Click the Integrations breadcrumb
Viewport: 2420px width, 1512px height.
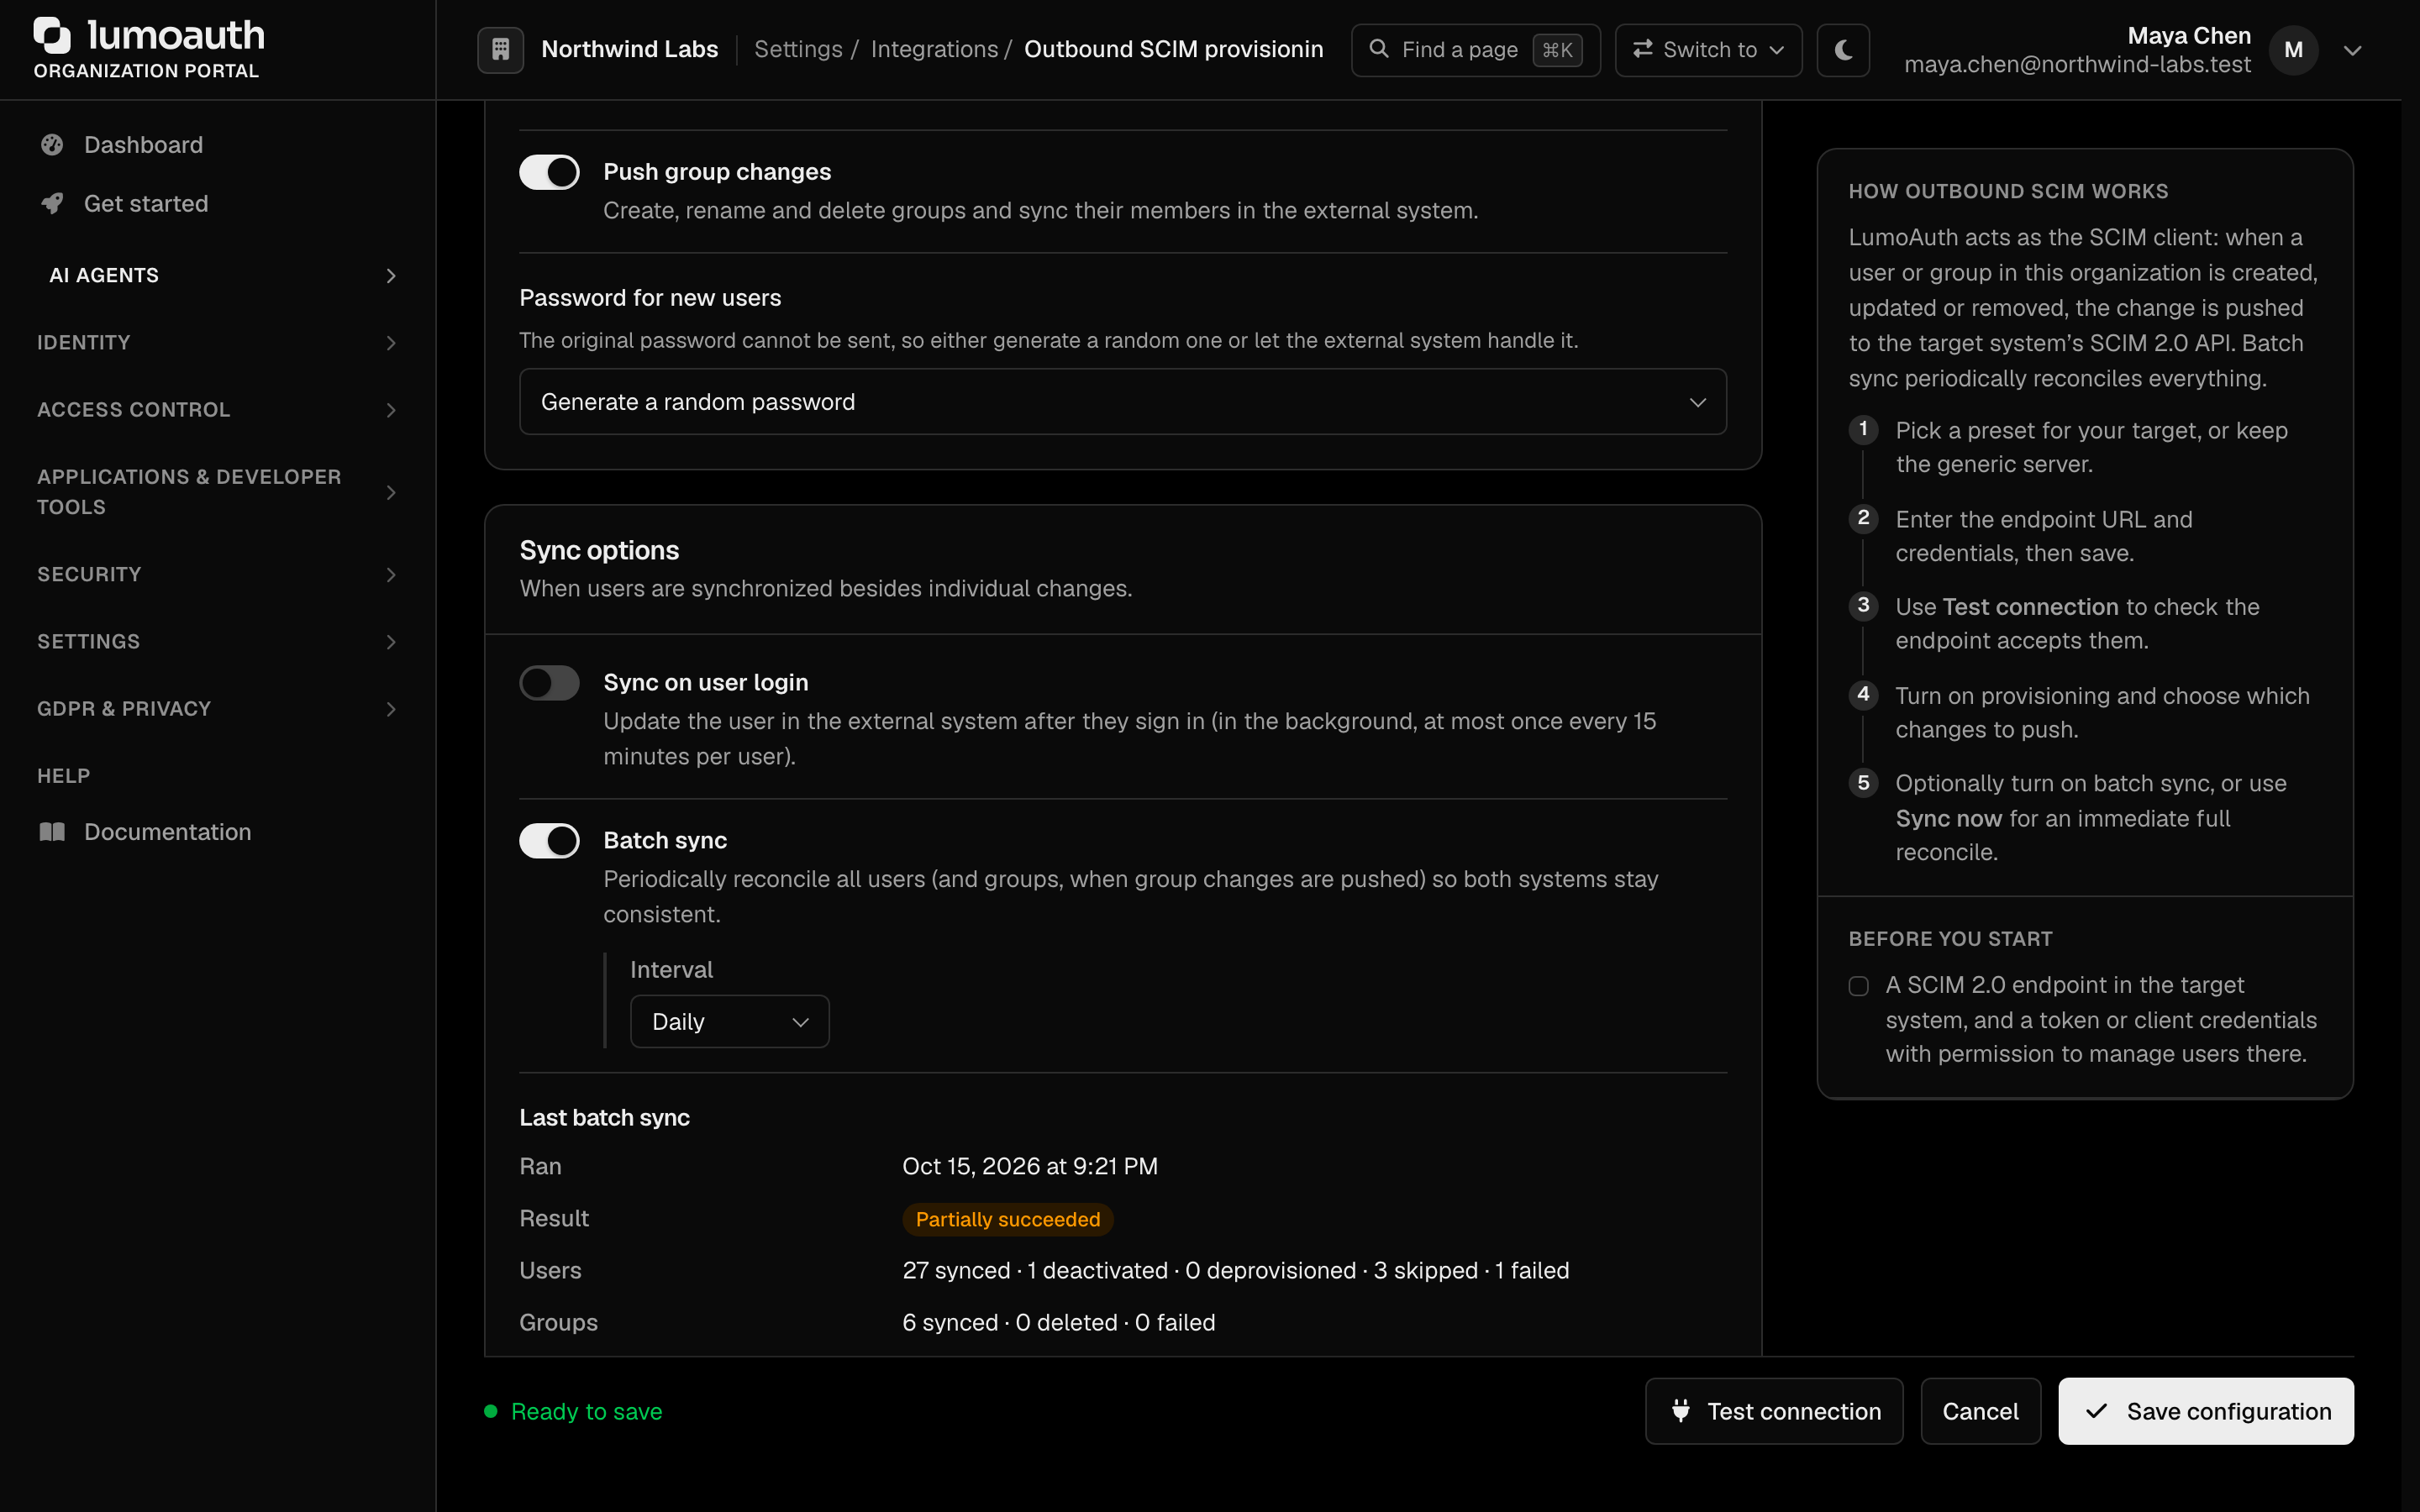click(x=934, y=49)
